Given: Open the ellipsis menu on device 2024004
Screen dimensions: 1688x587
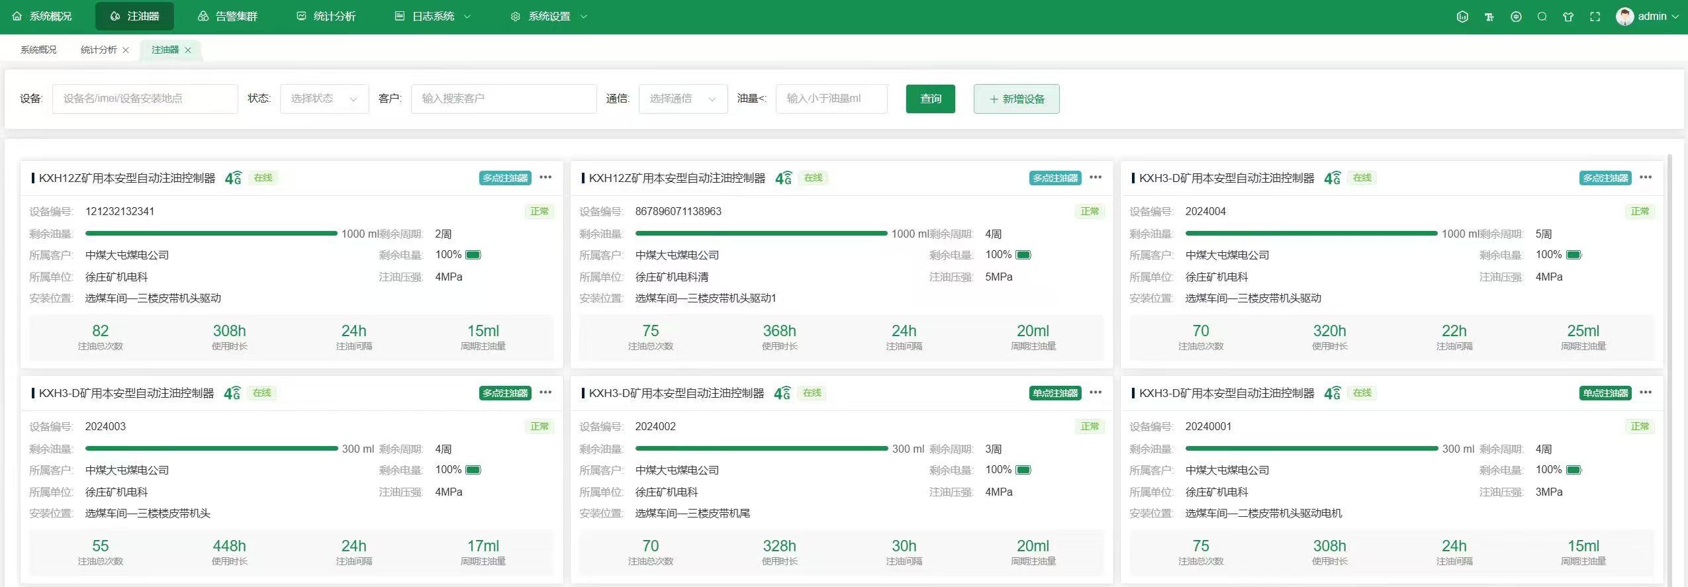Looking at the screenshot, I should pyautogui.click(x=1646, y=177).
